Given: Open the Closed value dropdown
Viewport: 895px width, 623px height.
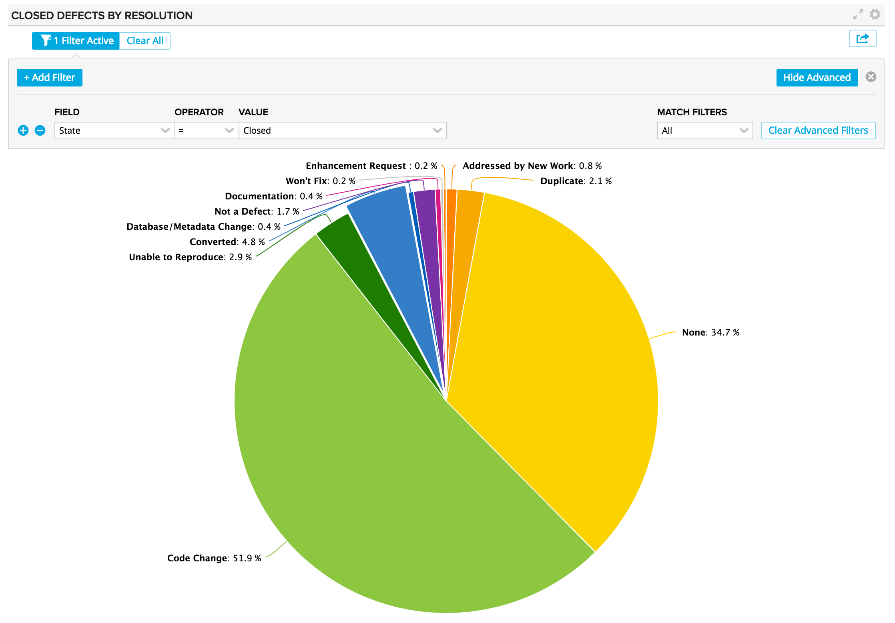Looking at the screenshot, I should pos(342,131).
